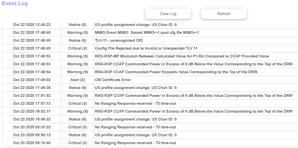Select the Oct 22 2025 17:49:02 timestamp
This screenshot has width=298, height=148.
tap(32, 80)
